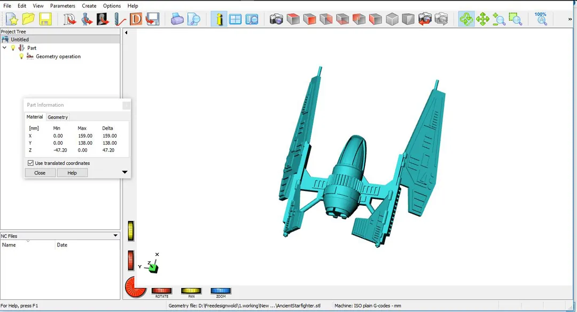Image resolution: width=577 pixels, height=312 pixels.
Task: Click the orange 'D' toolbar icon
Action: pos(136,19)
